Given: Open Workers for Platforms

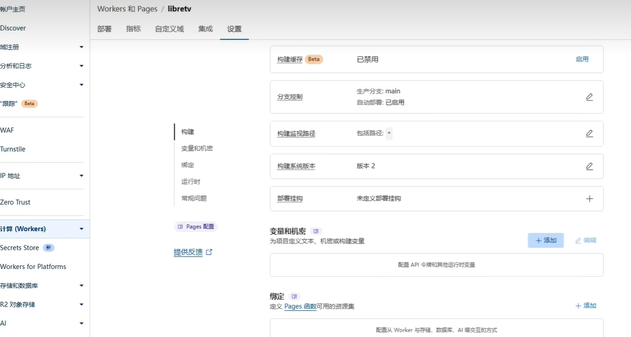Looking at the screenshot, I should coord(33,267).
